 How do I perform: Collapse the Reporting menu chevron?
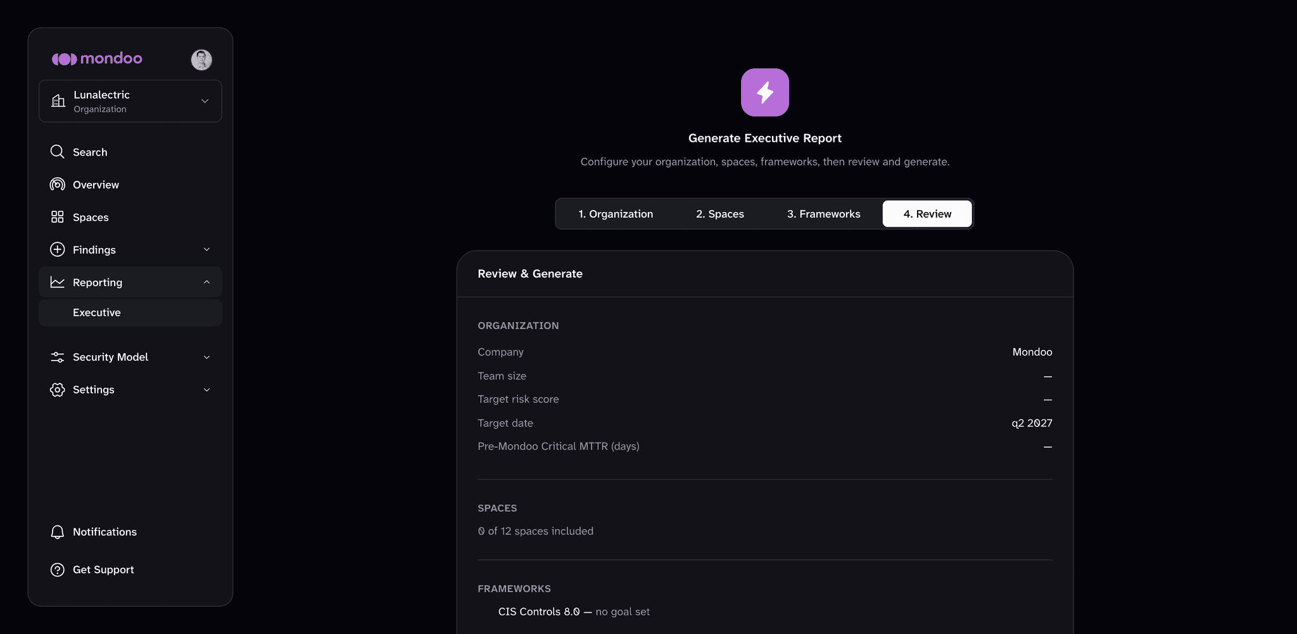tap(206, 282)
